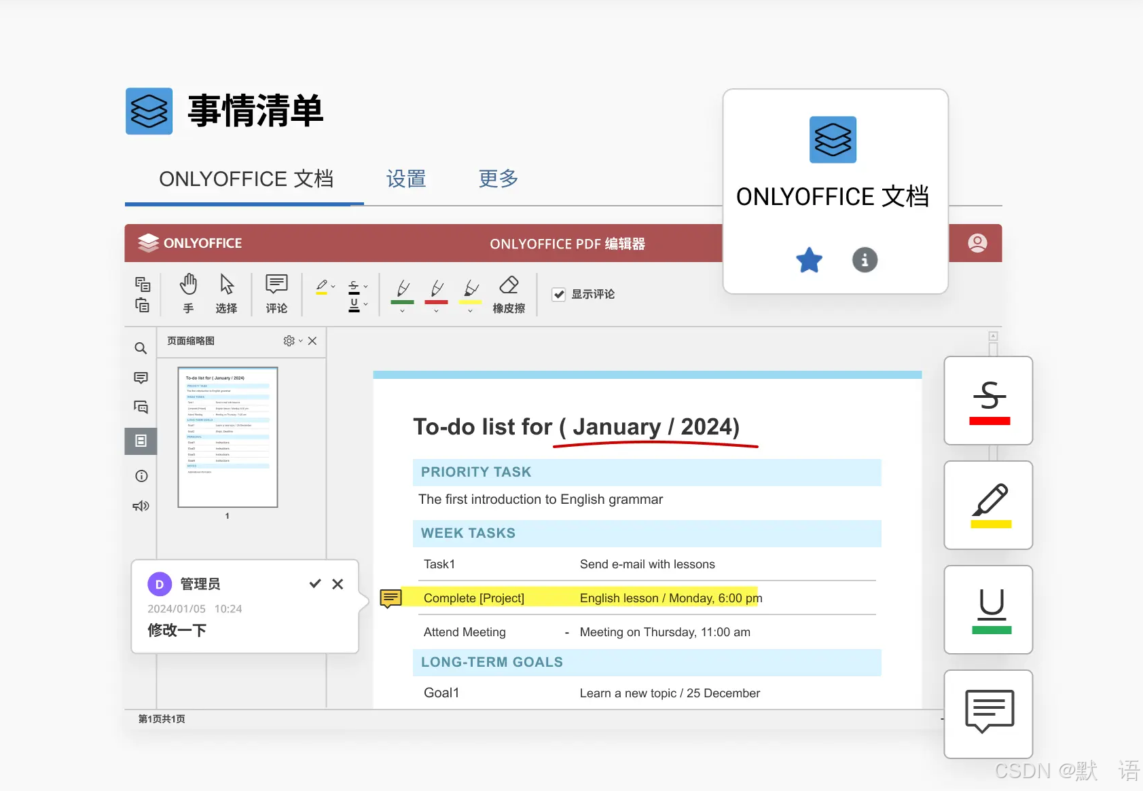Viewport: 1143px width, 791px height.
Task: Click the feedback megaphone sidebar icon
Action: pyautogui.click(x=141, y=506)
